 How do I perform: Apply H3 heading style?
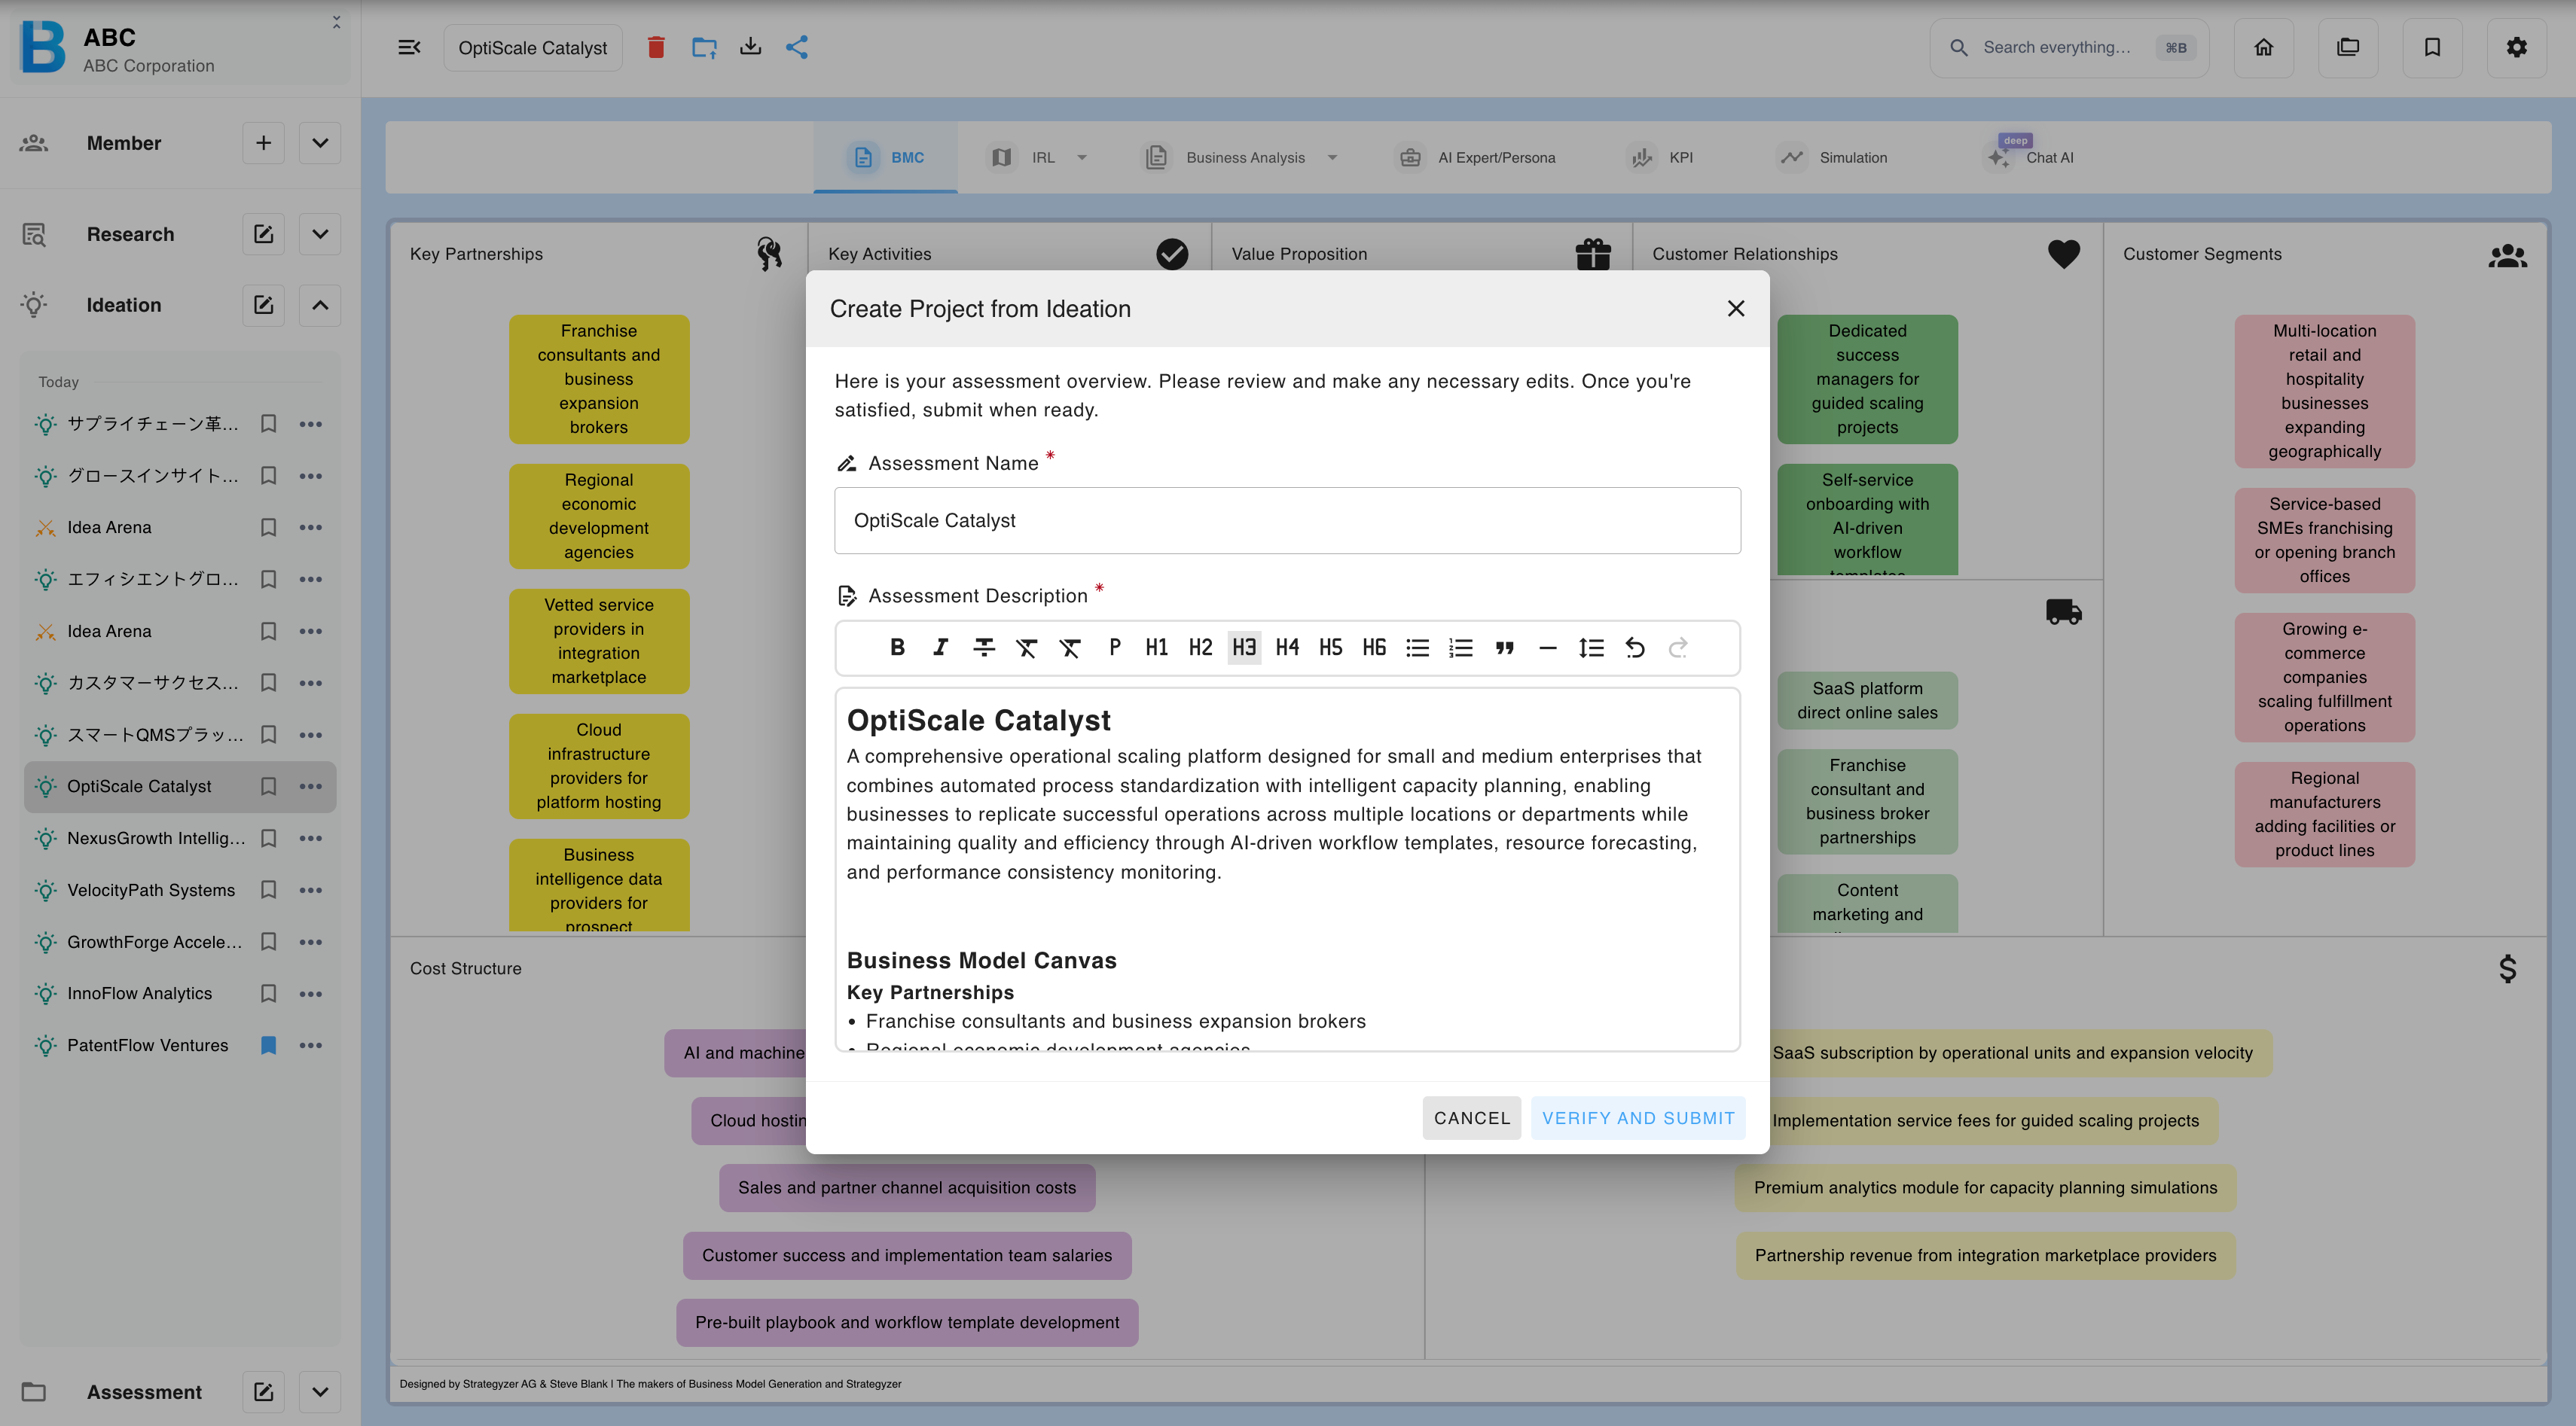[1244, 647]
